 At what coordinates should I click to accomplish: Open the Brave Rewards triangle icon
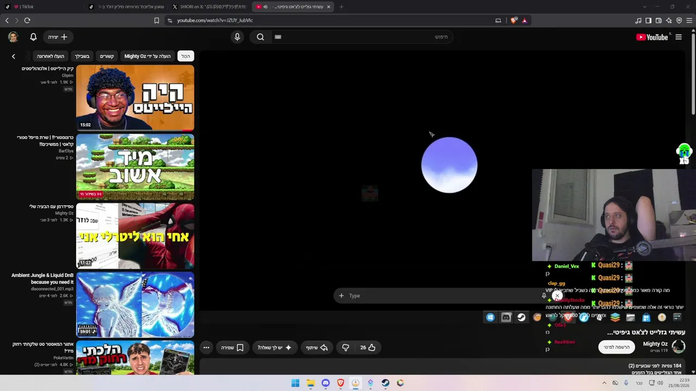pyautogui.click(x=524, y=20)
